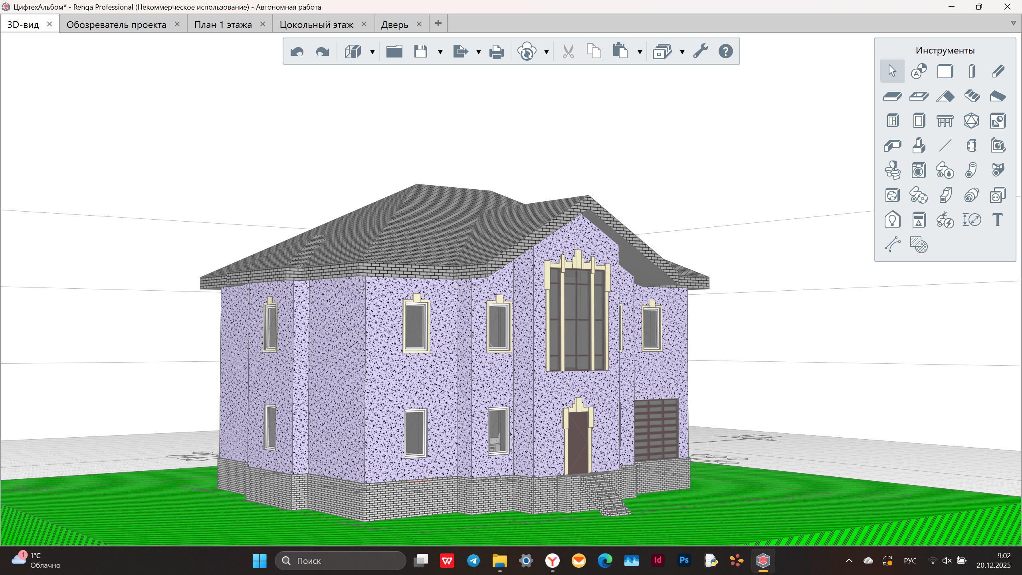Viewport: 1022px width, 575px height.
Task: Select the Column tool
Action: pos(971,71)
